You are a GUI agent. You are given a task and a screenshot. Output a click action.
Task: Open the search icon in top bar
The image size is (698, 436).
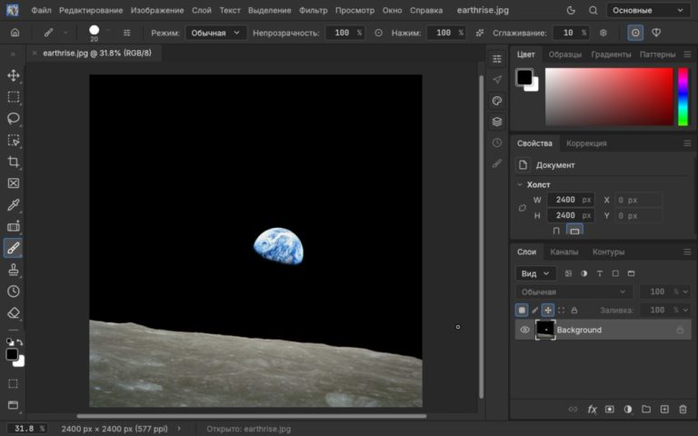(593, 10)
